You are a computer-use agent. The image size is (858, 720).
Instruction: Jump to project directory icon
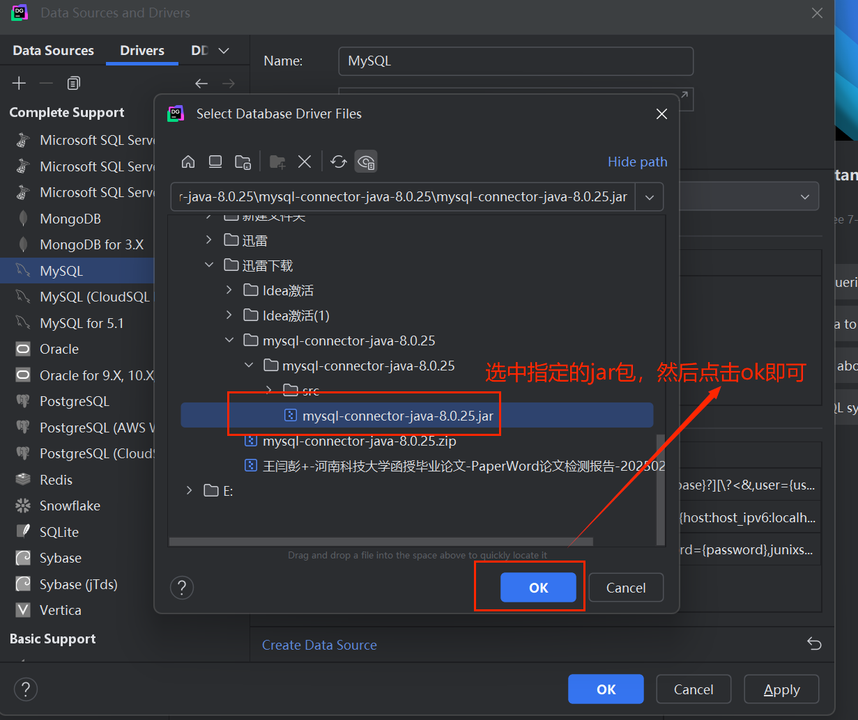[x=243, y=162]
